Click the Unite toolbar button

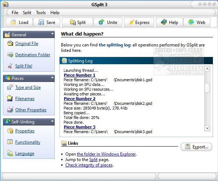(x=108, y=22)
